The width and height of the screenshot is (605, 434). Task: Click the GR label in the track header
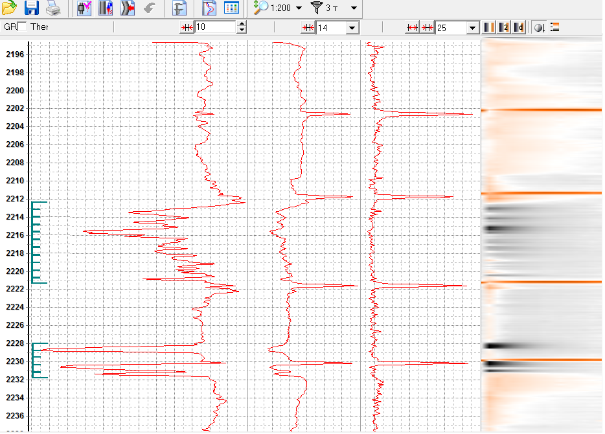tap(10, 27)
